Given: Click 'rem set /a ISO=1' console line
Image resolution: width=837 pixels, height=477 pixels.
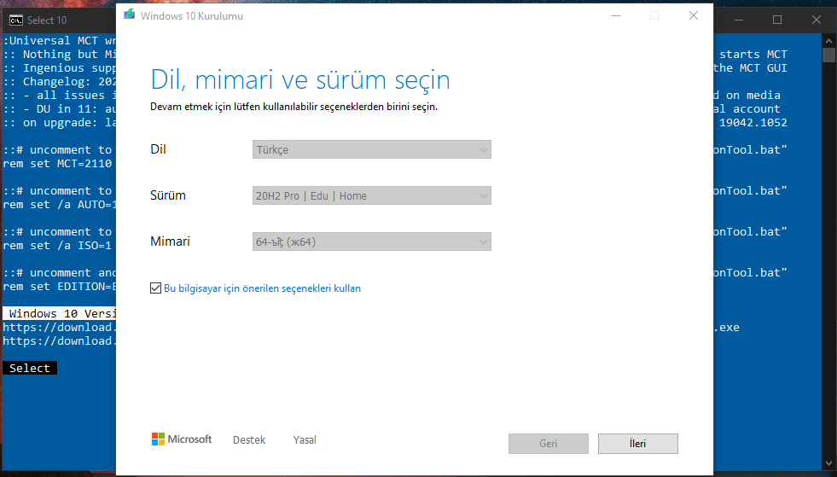Looking at the screenshot, I should point(58,245).
